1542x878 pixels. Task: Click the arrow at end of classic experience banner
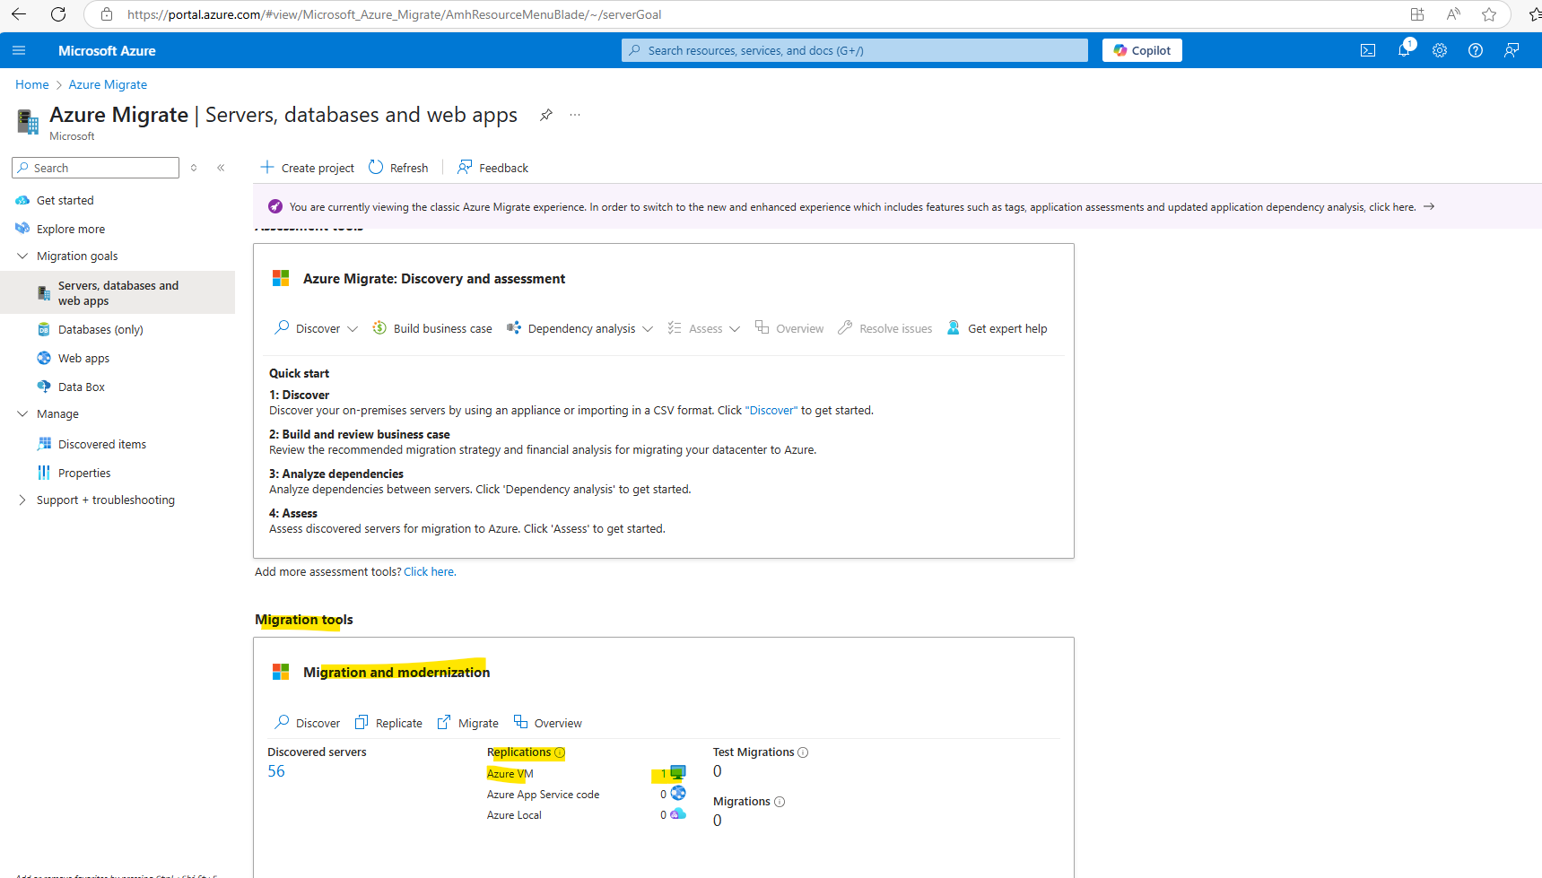pos(1429,207)
